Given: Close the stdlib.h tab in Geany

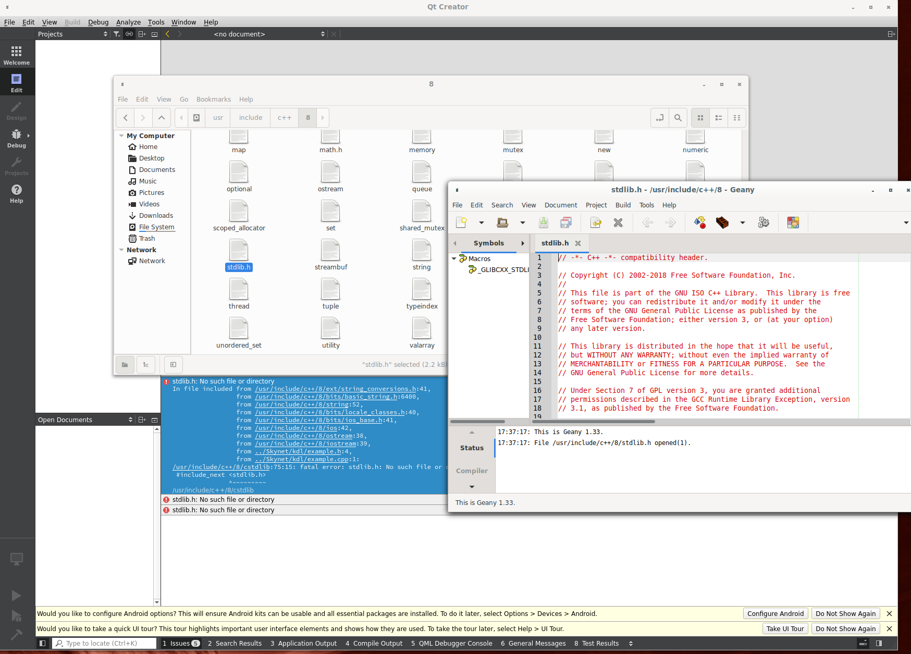Looking at the screenshot, I should (x=578, y=243).
